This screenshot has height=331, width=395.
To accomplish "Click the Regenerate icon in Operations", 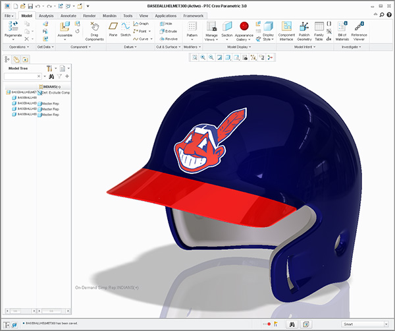I will click(x=13, y=26).
